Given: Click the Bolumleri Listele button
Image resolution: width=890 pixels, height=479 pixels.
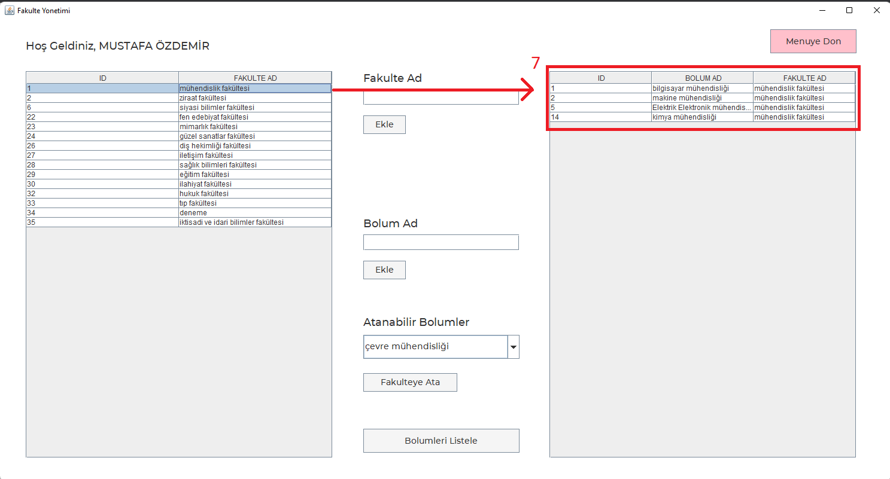Looking at the screenshot, I should [441, 441].
